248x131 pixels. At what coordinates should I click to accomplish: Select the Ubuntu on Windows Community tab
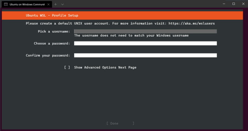(27, 4)
